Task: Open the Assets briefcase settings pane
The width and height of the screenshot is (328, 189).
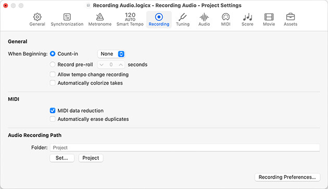Action: click(x=291, y=20)
